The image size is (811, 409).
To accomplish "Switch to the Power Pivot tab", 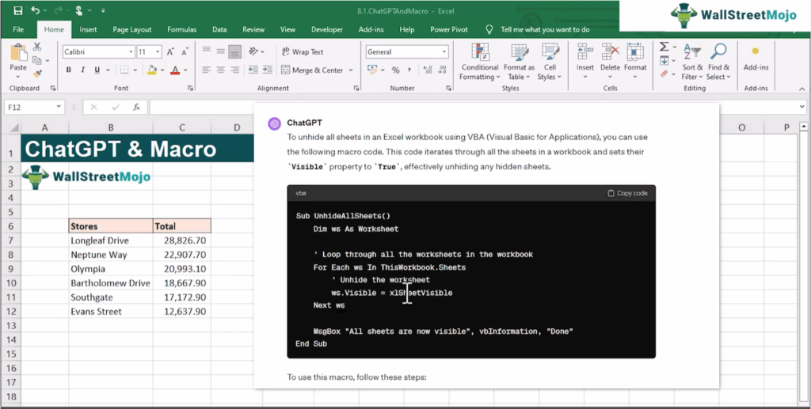I will coord(449,29).
